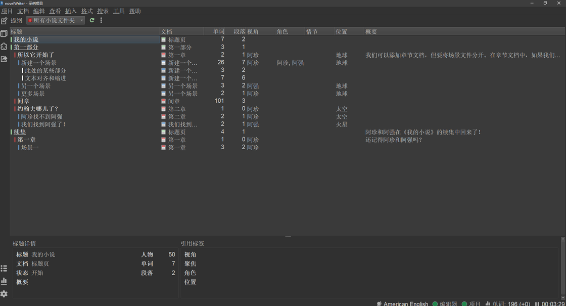The height and width of the screenshot is (306, 566).
Task: Open the 项目 menu
Action: (x=7, y=11)
